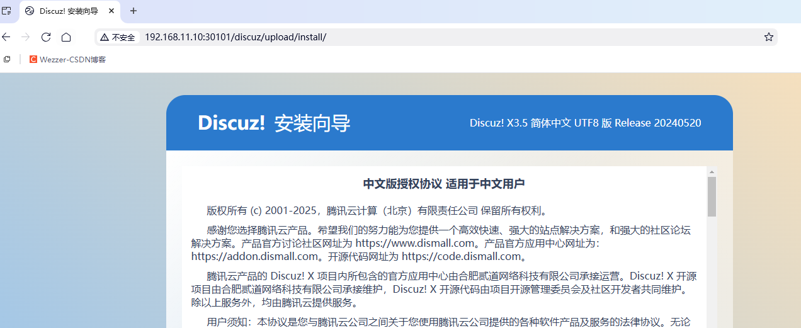The image size is (801, 328).
Task: Click the https://addon.dismall.com URL text
Action: click(254, 256)
